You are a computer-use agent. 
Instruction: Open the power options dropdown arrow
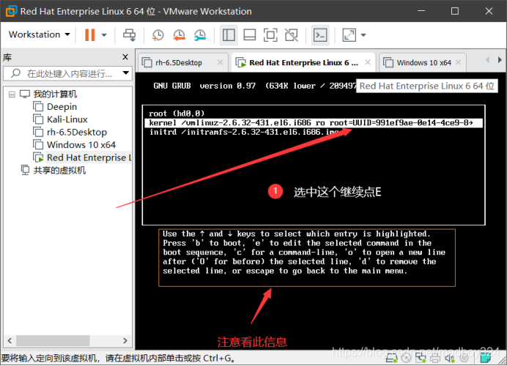tap(104, 35)
